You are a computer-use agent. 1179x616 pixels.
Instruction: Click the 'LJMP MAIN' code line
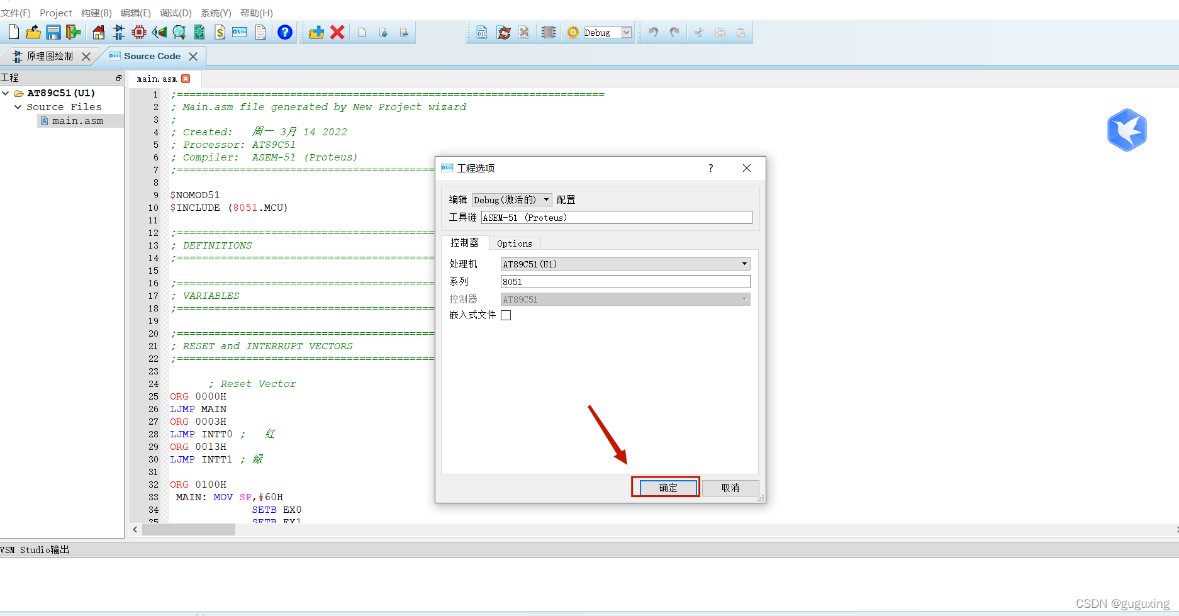click(198, 409)
